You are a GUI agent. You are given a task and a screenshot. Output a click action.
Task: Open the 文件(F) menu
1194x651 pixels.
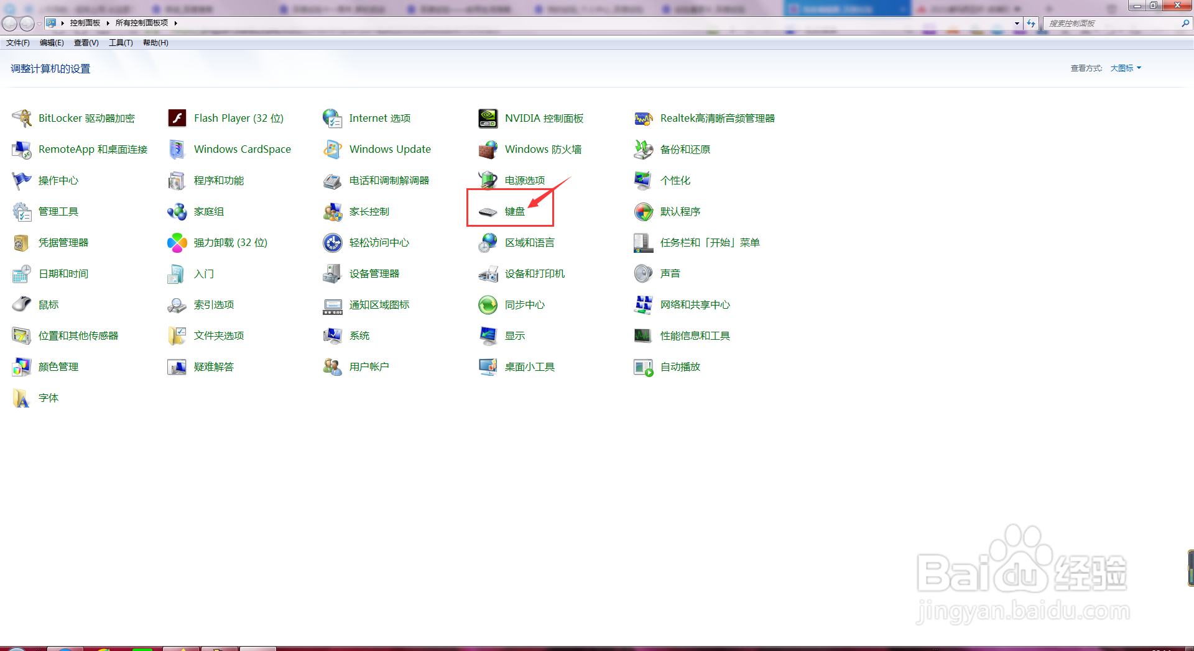pyautogui.click(x=18, y=43)
